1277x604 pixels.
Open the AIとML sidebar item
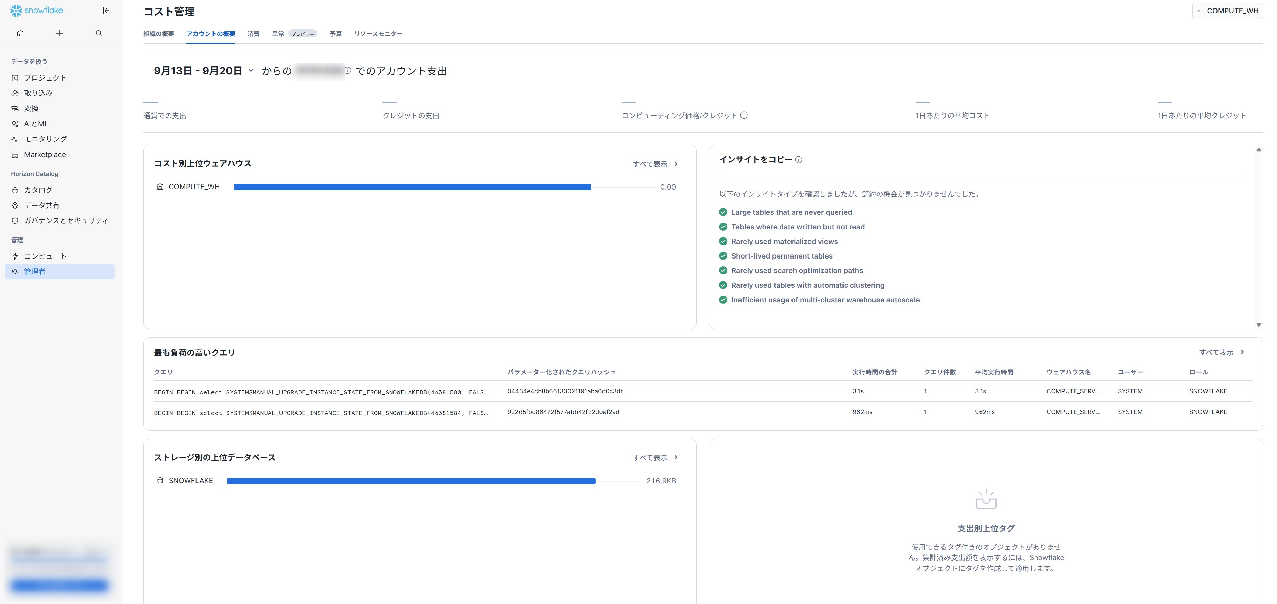[36, 124]
